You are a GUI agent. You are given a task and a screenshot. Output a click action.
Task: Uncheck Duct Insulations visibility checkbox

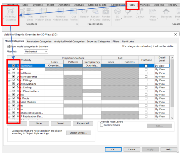pos(13,84)
